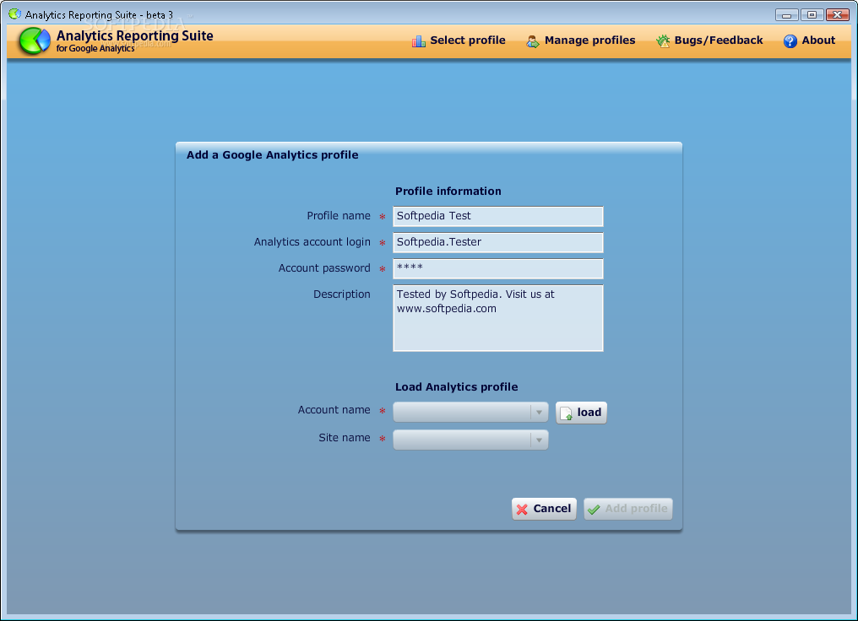Click the 'Account password' label
Image resolution: width=858 pixels, height=621 pixels.
click(x=324, y=268)
